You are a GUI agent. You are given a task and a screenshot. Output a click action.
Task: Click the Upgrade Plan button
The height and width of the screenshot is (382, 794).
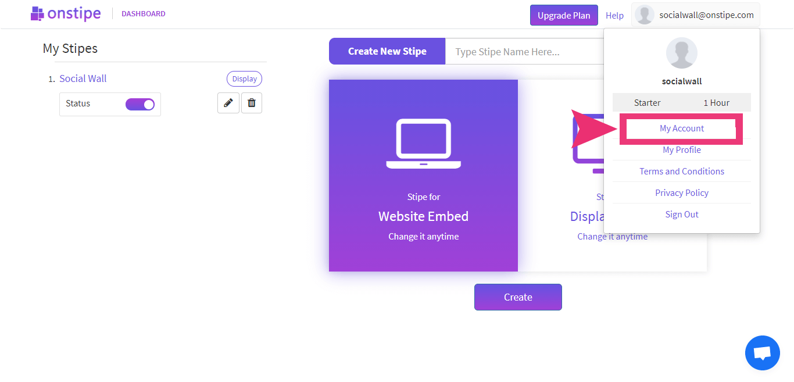pos(564,15)
